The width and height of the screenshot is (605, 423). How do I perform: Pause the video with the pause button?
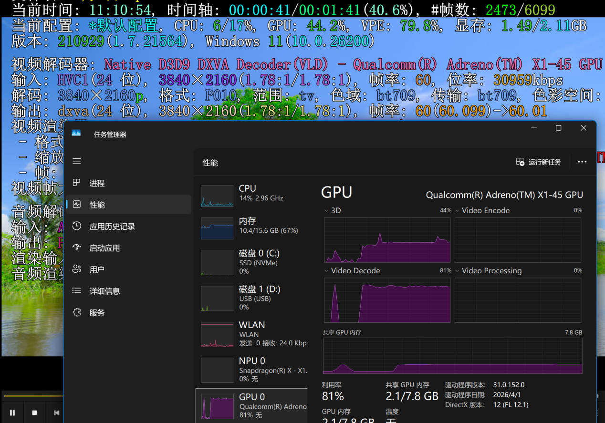[x=12, y=413]
